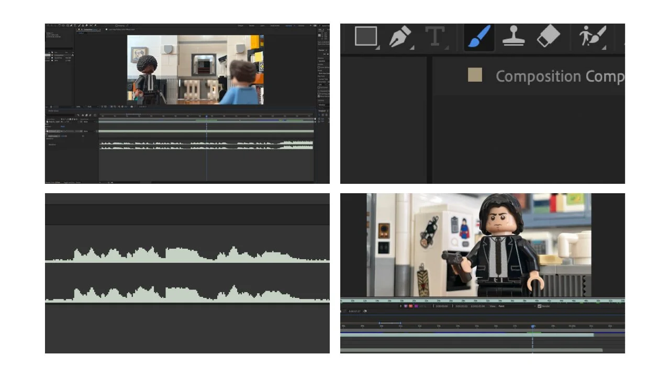Switch to the Learn workspace
This screenshot has height=377, width=670.
point(262,26)
